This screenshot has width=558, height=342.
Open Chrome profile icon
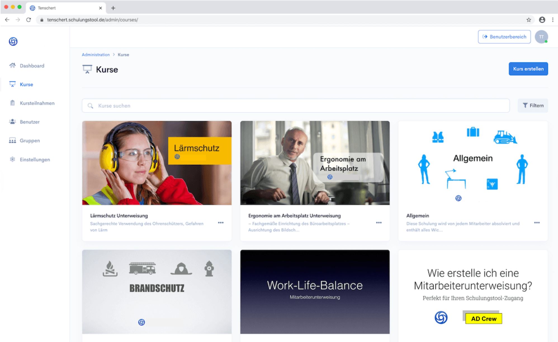coord(542,20)
